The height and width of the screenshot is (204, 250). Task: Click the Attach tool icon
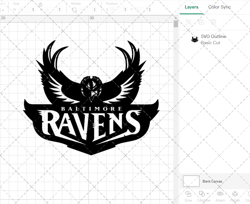(220, 194)
